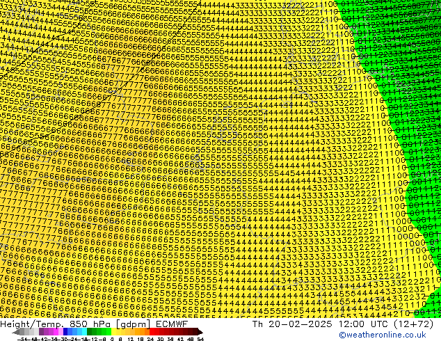
Task: Click the gray left arrow end of legend
Action: coord(16,332)
